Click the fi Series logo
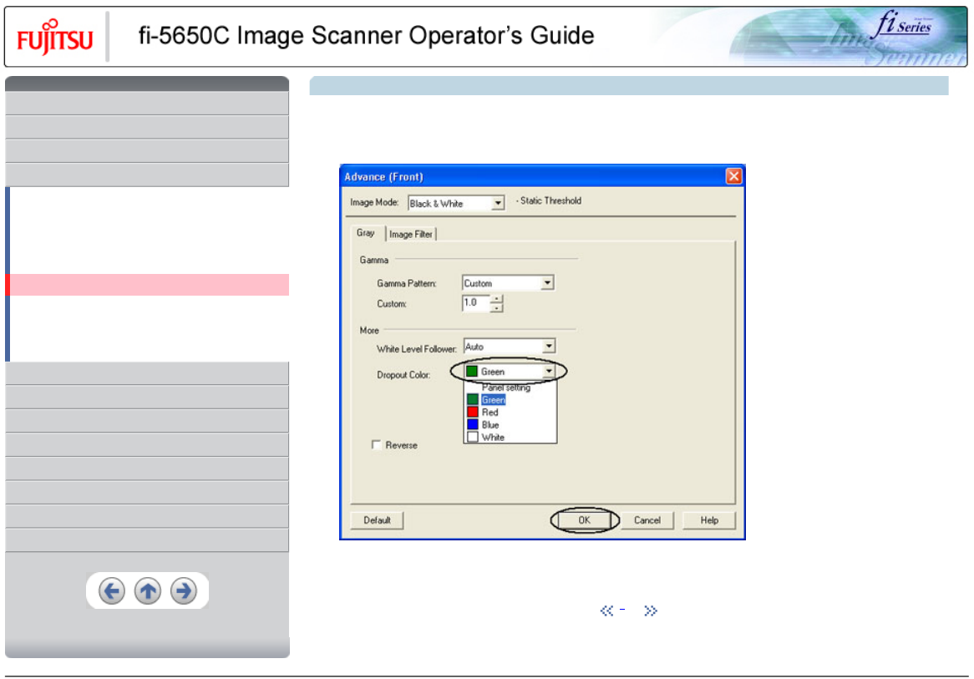Screen dimensions: 974x679 click(903, 25)
